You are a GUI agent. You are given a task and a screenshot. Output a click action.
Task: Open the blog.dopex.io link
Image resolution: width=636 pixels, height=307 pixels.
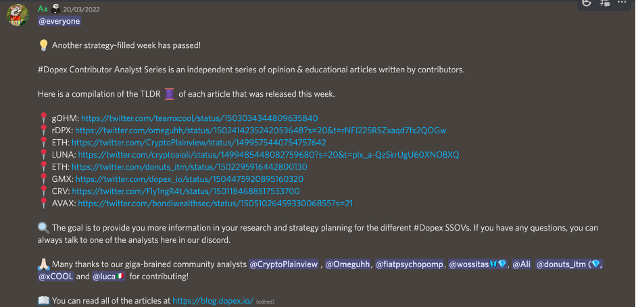213,300
